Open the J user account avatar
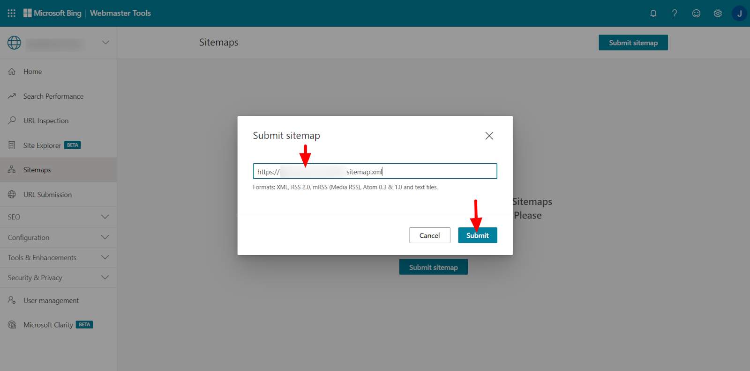The width and height of the screenshot is (750, 371). [739, 13]
